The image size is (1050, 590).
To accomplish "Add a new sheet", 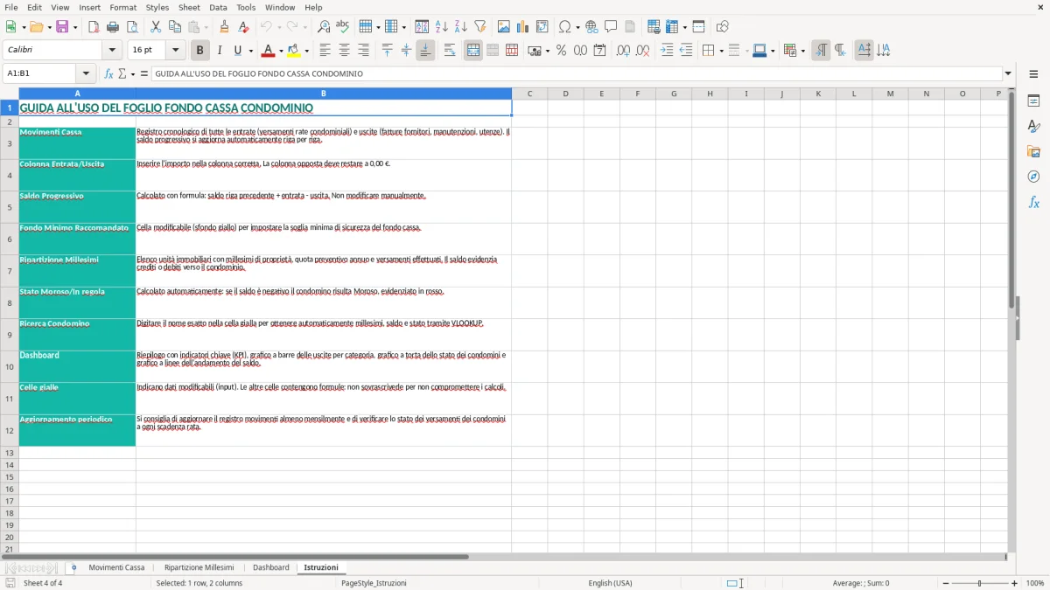I will coord(73,567).
